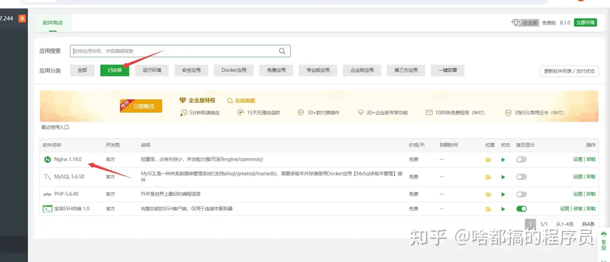Open the Docker应用 category

(x=233, y=70)
